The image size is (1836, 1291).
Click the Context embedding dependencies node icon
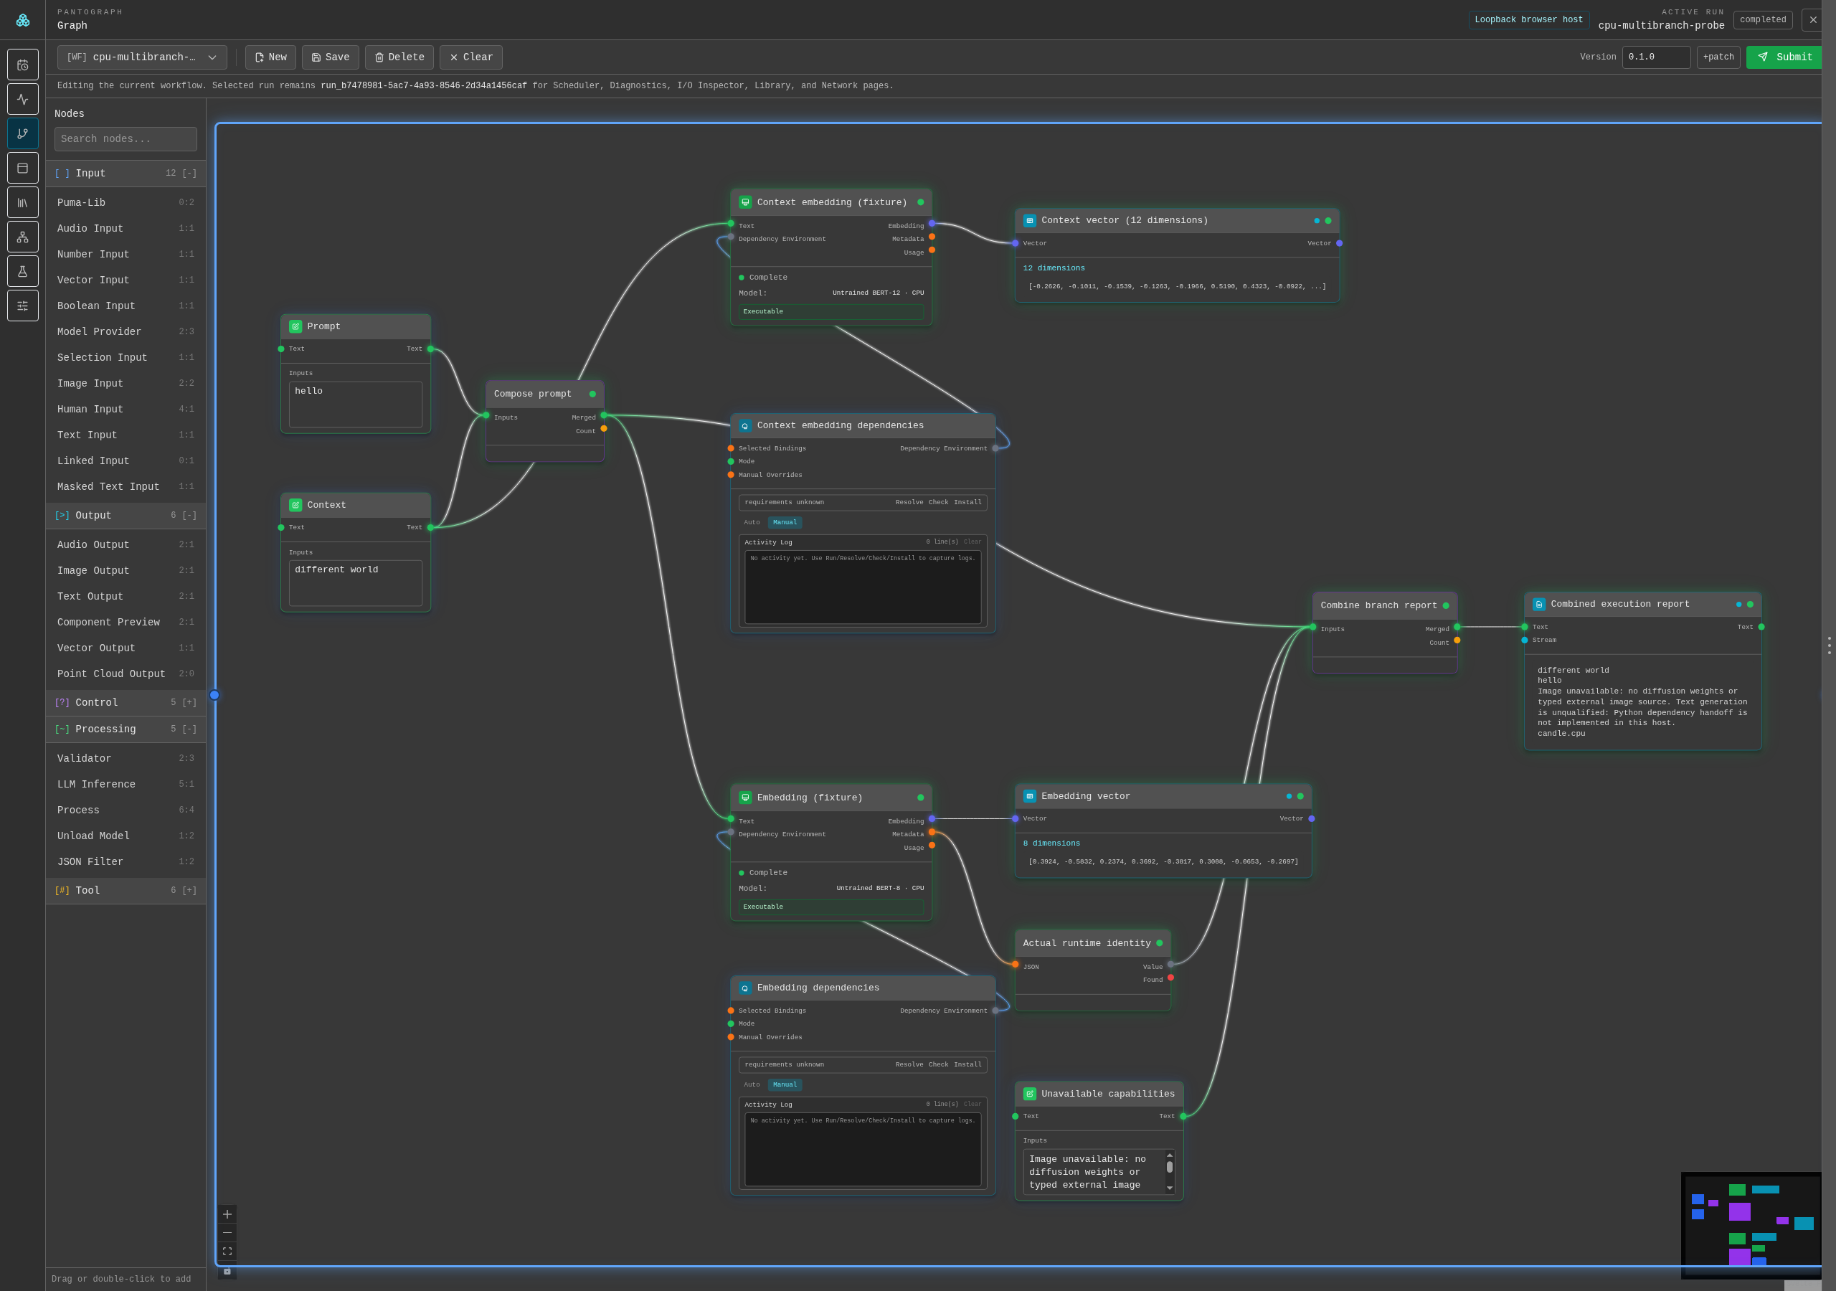coord(744,425)
